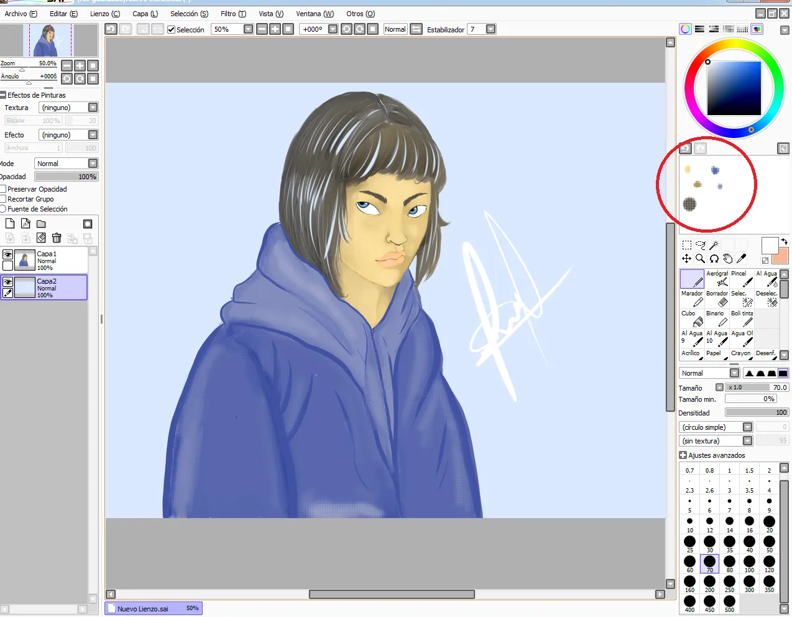
Task: Hide the Capa2 layer eye
Action: coord(7,282)
